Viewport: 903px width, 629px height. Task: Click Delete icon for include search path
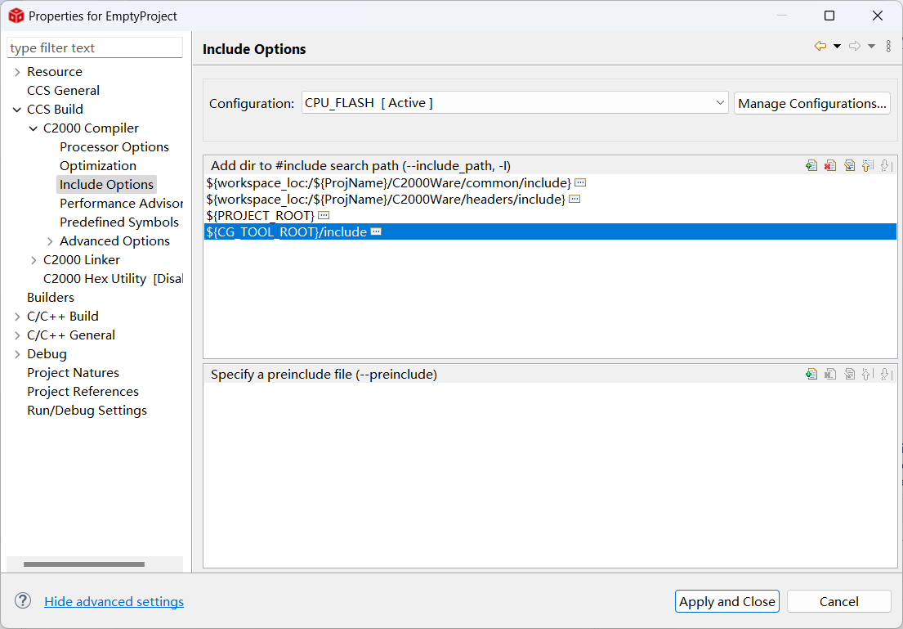coord(830,166)
